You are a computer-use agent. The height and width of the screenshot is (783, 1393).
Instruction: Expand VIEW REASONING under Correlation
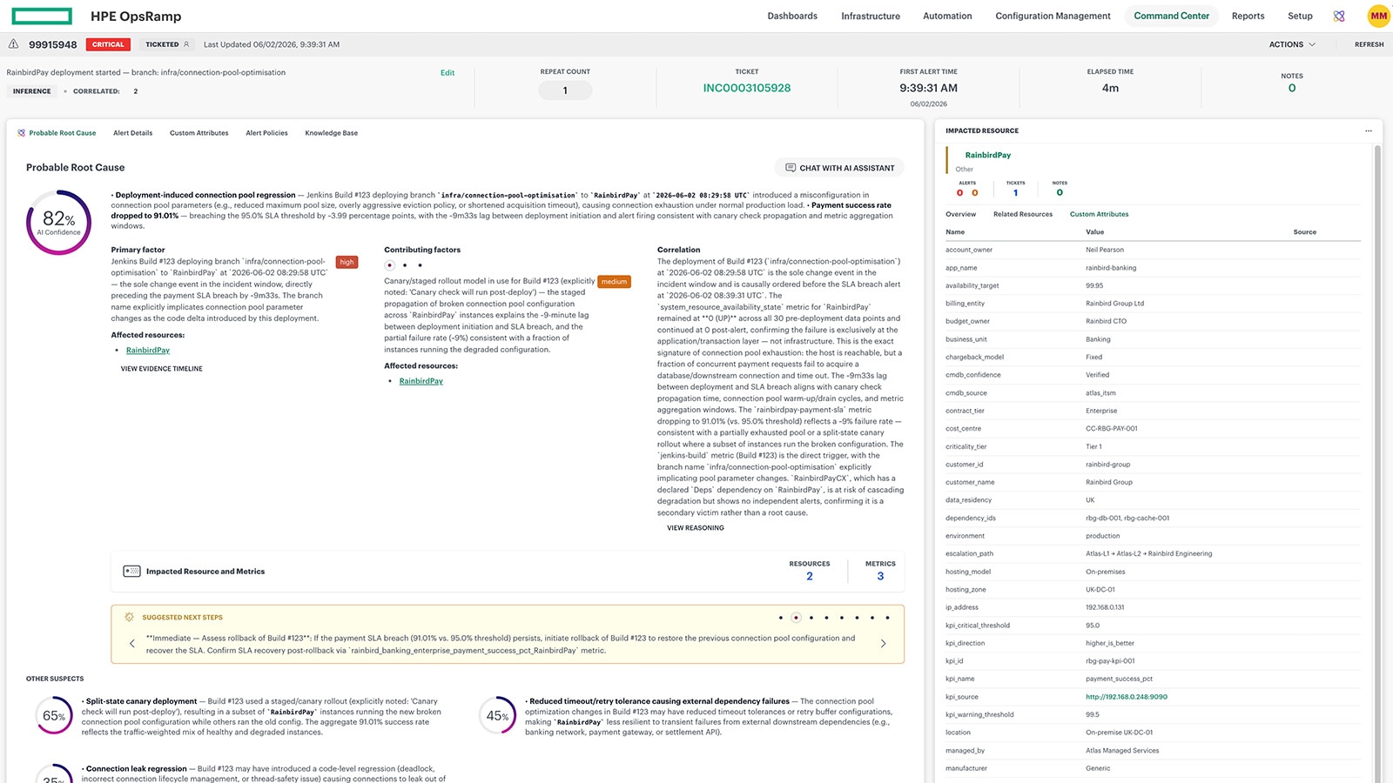[x=696, y=528]
